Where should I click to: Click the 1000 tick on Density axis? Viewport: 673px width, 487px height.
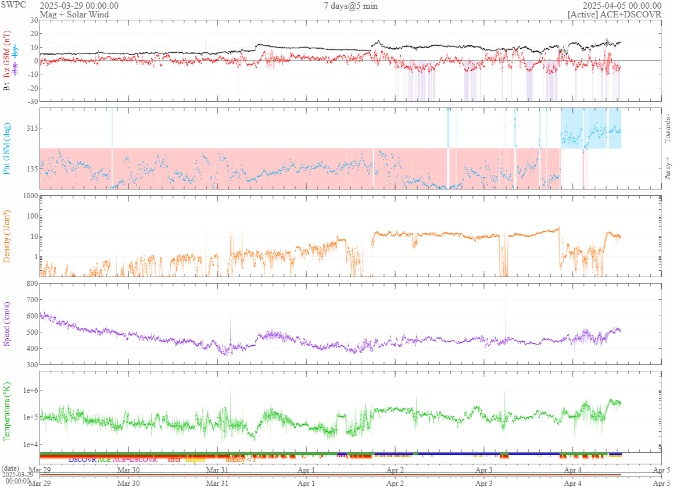point(30,196)
